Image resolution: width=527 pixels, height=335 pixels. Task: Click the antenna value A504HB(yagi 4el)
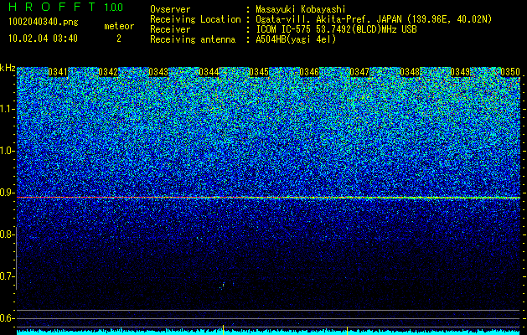[x=296, y=39]
